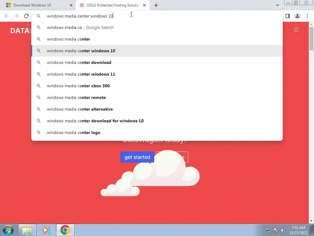Click search icon beside 'xbox 360' suggestion

coord(39,86)
